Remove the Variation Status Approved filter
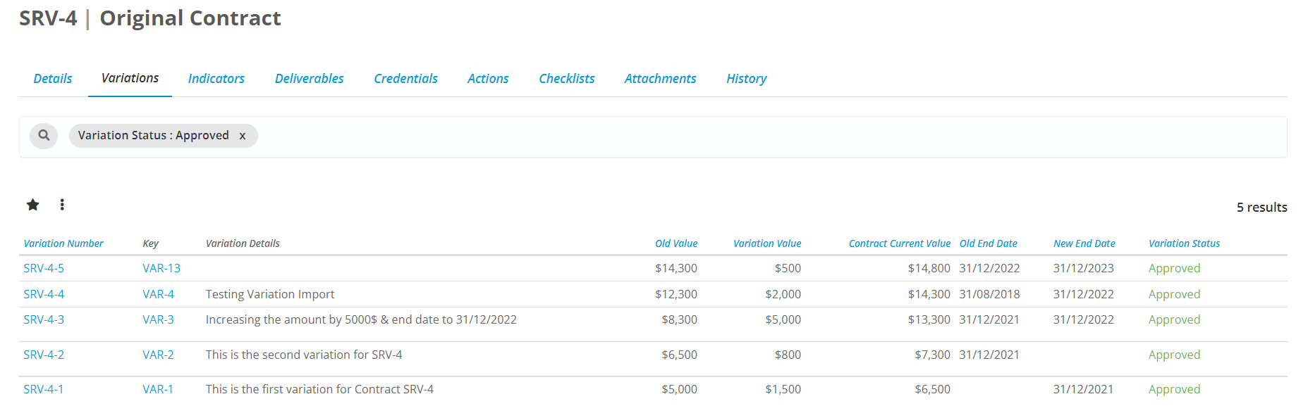The width and height of the screenshot is (1308, 413). pyautogui.click(x=243, y=136)
